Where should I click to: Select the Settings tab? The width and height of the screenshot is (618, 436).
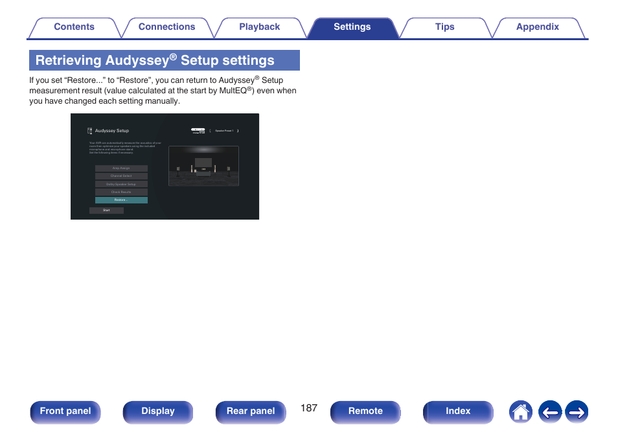(352, 27)
